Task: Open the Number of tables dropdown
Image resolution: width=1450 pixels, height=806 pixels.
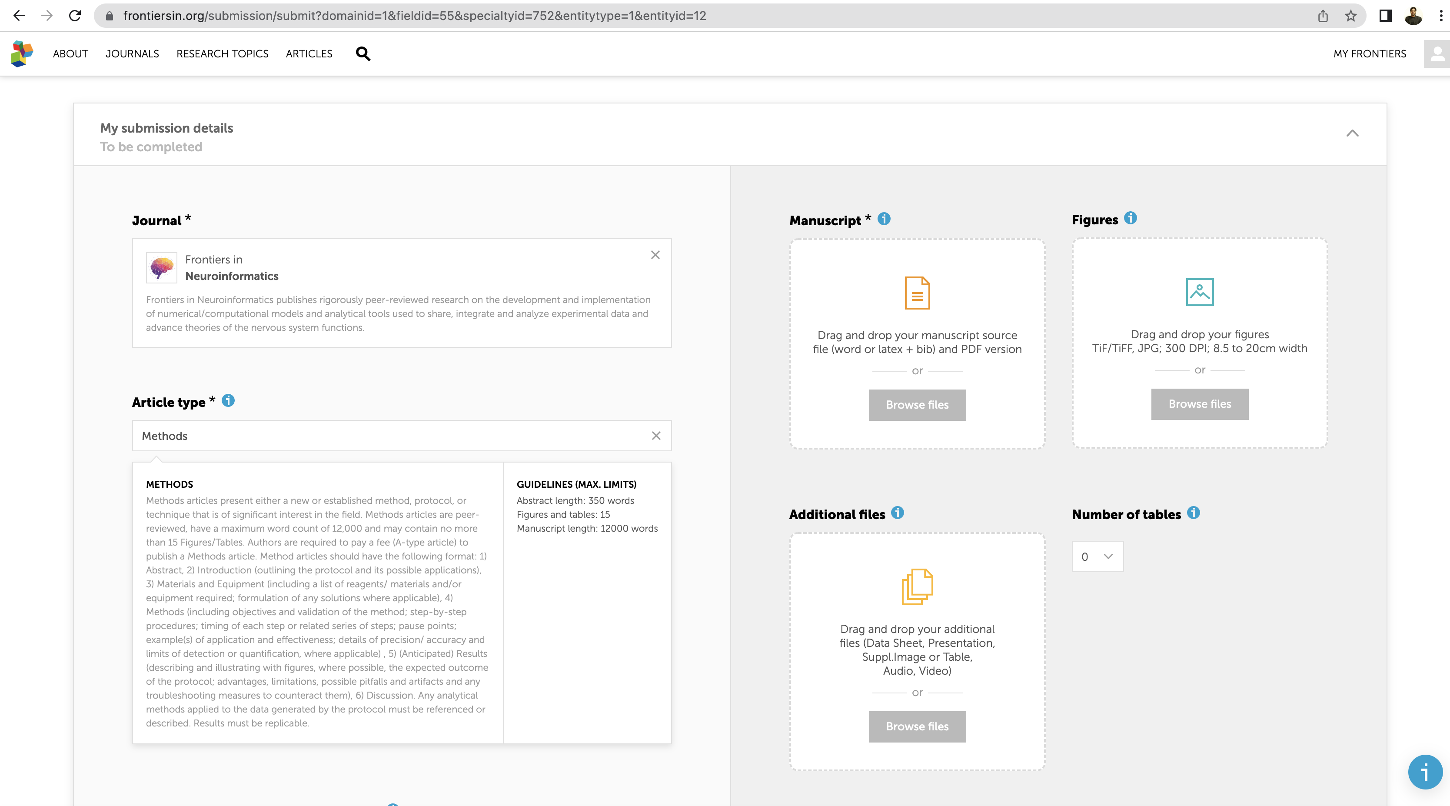Action: coord(1097,556)
